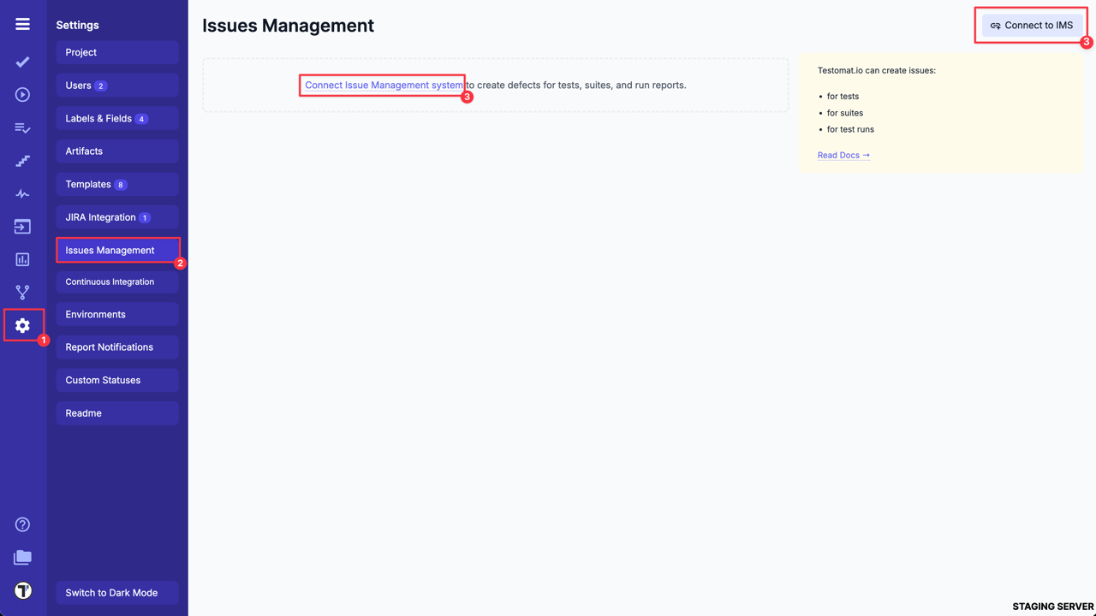
Task: Click the Projects folder icon
Action: (23, 558)
